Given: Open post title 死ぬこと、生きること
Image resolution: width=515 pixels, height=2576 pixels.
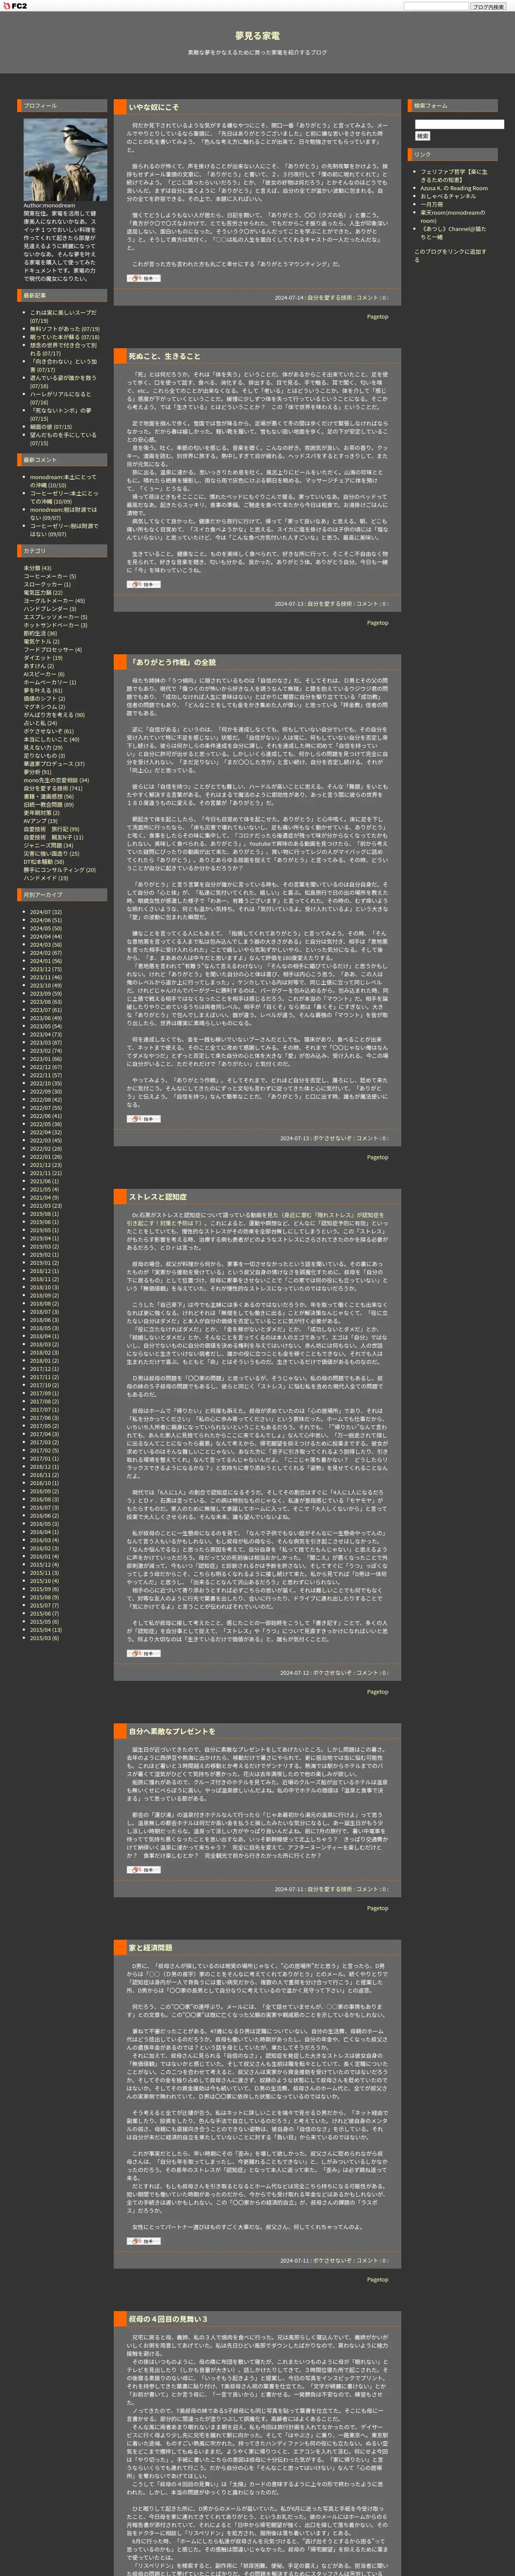Looking at the screenshot, I should point(164,356).
